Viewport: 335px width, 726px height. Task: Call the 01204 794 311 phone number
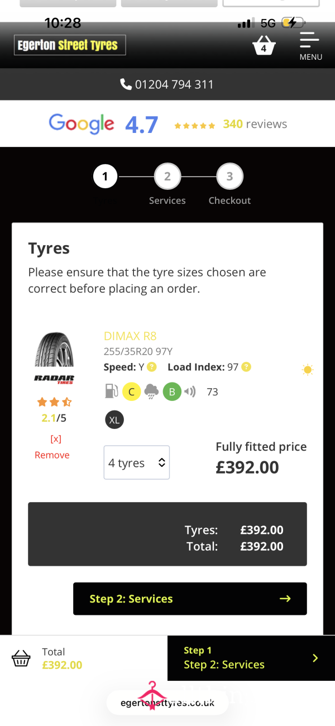coord(167,84)
